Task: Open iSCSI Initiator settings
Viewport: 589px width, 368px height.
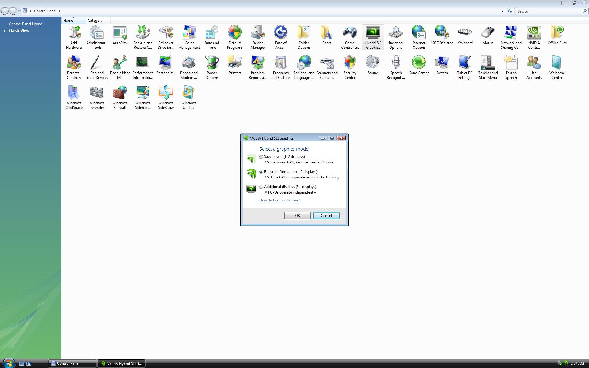Action: click(441, 36)
